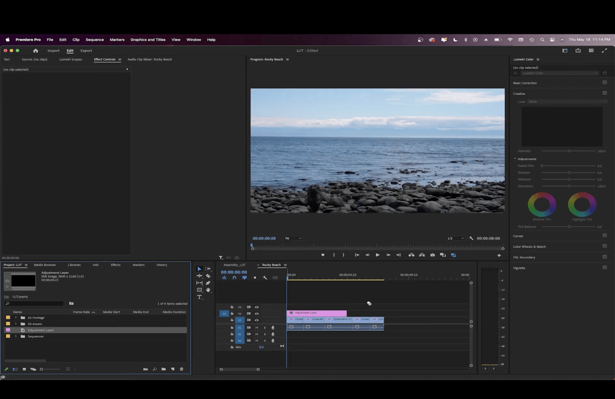The image size is (615, 399).
Task: Open Project: LUT panel menu
Action: coord(26,265)
